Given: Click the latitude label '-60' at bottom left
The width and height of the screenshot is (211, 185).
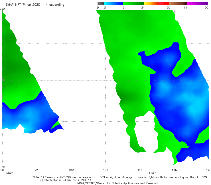Looking at the screenshot, I should pos(3,167).
